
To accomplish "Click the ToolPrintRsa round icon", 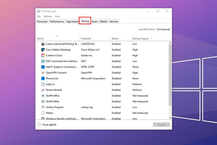I will 43,96.
